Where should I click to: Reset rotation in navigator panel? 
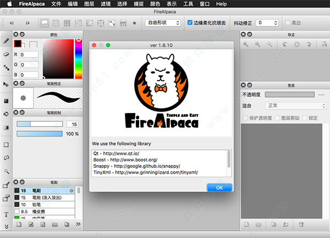(x=297, y=44)
